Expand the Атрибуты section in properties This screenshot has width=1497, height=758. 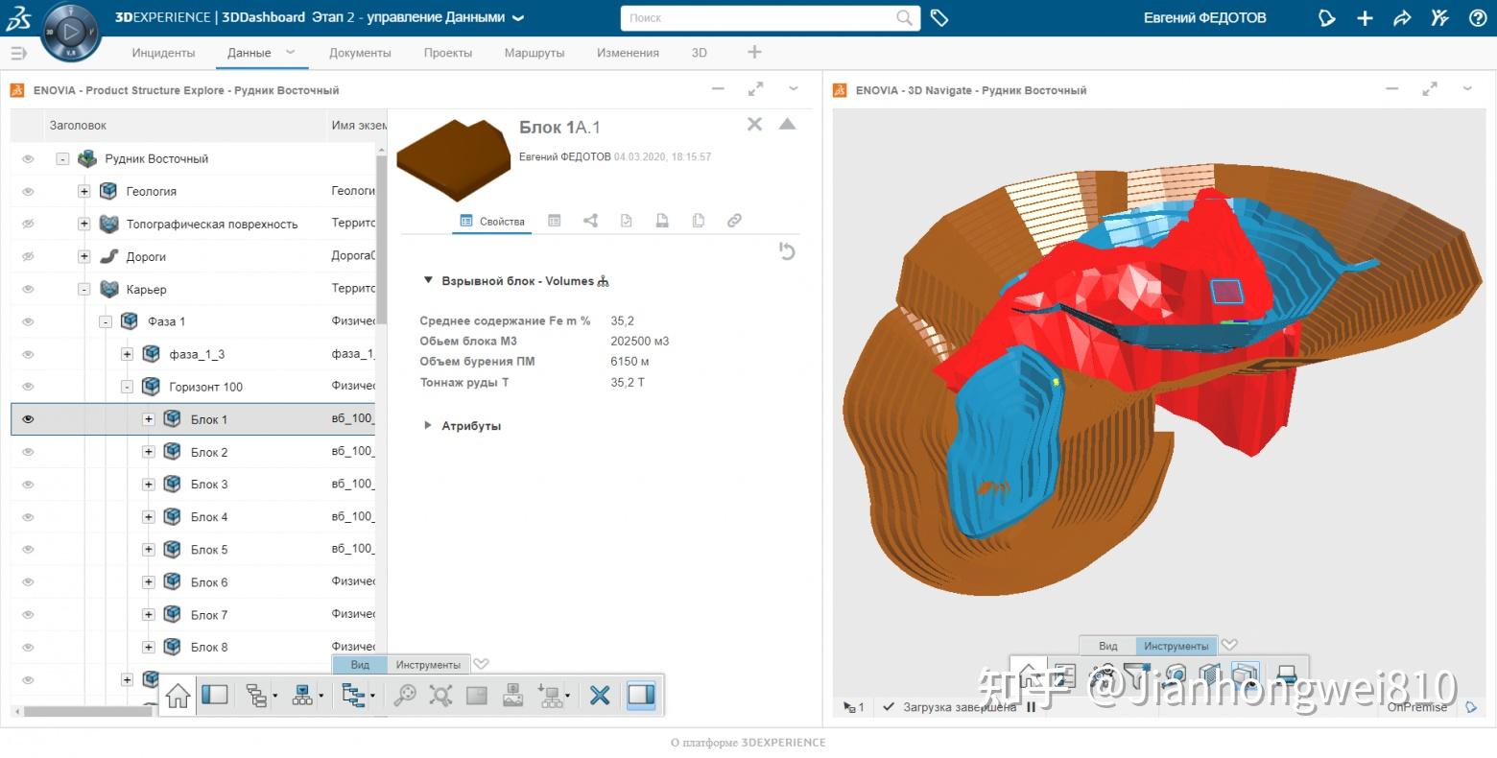(428, 426)
